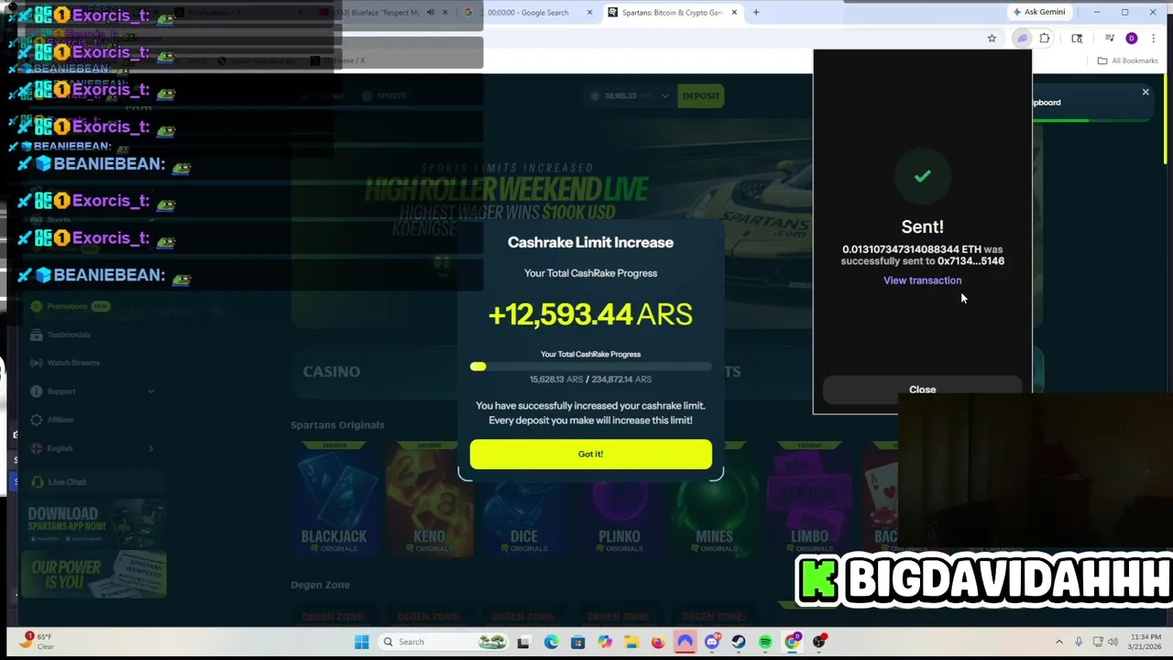
Task: Switch to the Google Search browser tab
Action: click(527, 13)
